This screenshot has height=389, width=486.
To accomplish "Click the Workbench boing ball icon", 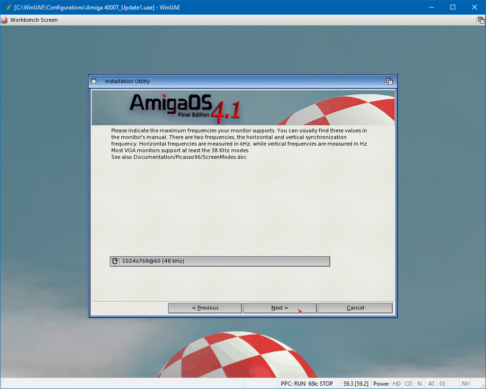I will point(5,20).
